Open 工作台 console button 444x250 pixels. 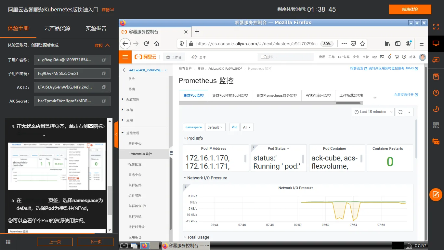tap(174, 57)
